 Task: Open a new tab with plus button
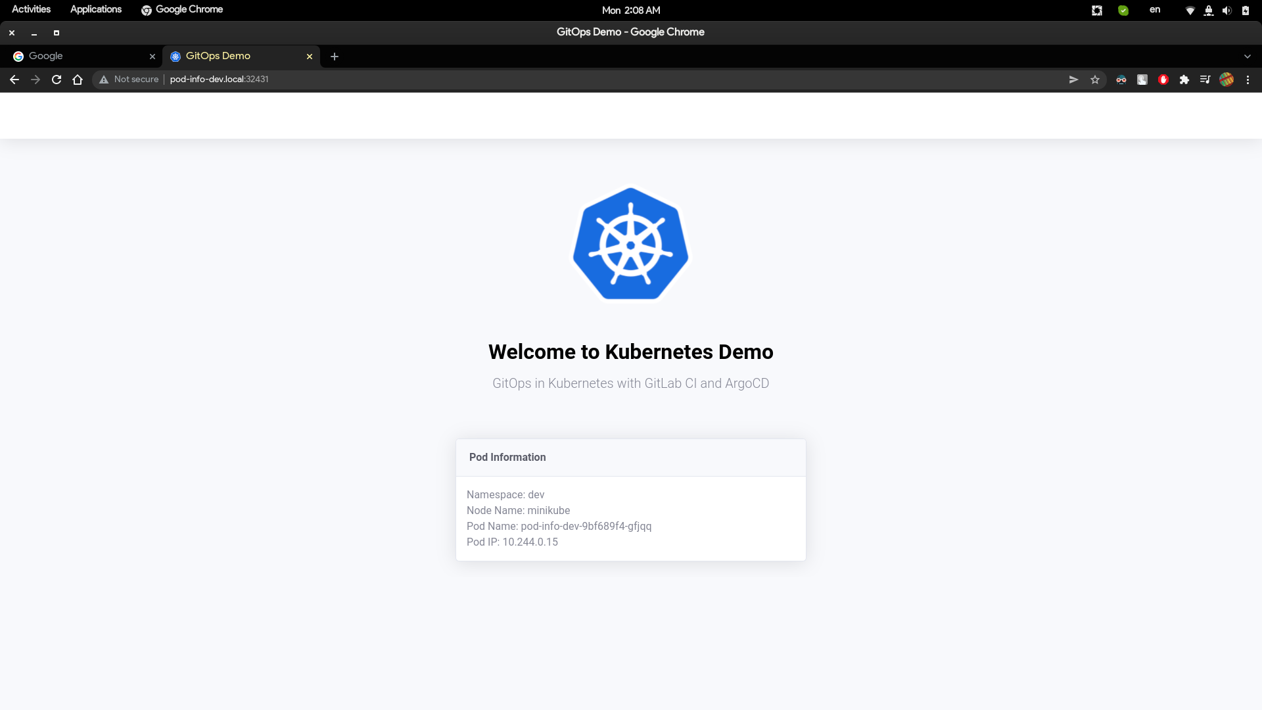pos(335,57)
